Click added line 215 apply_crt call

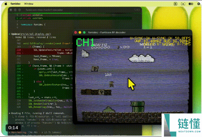point(44,72)
